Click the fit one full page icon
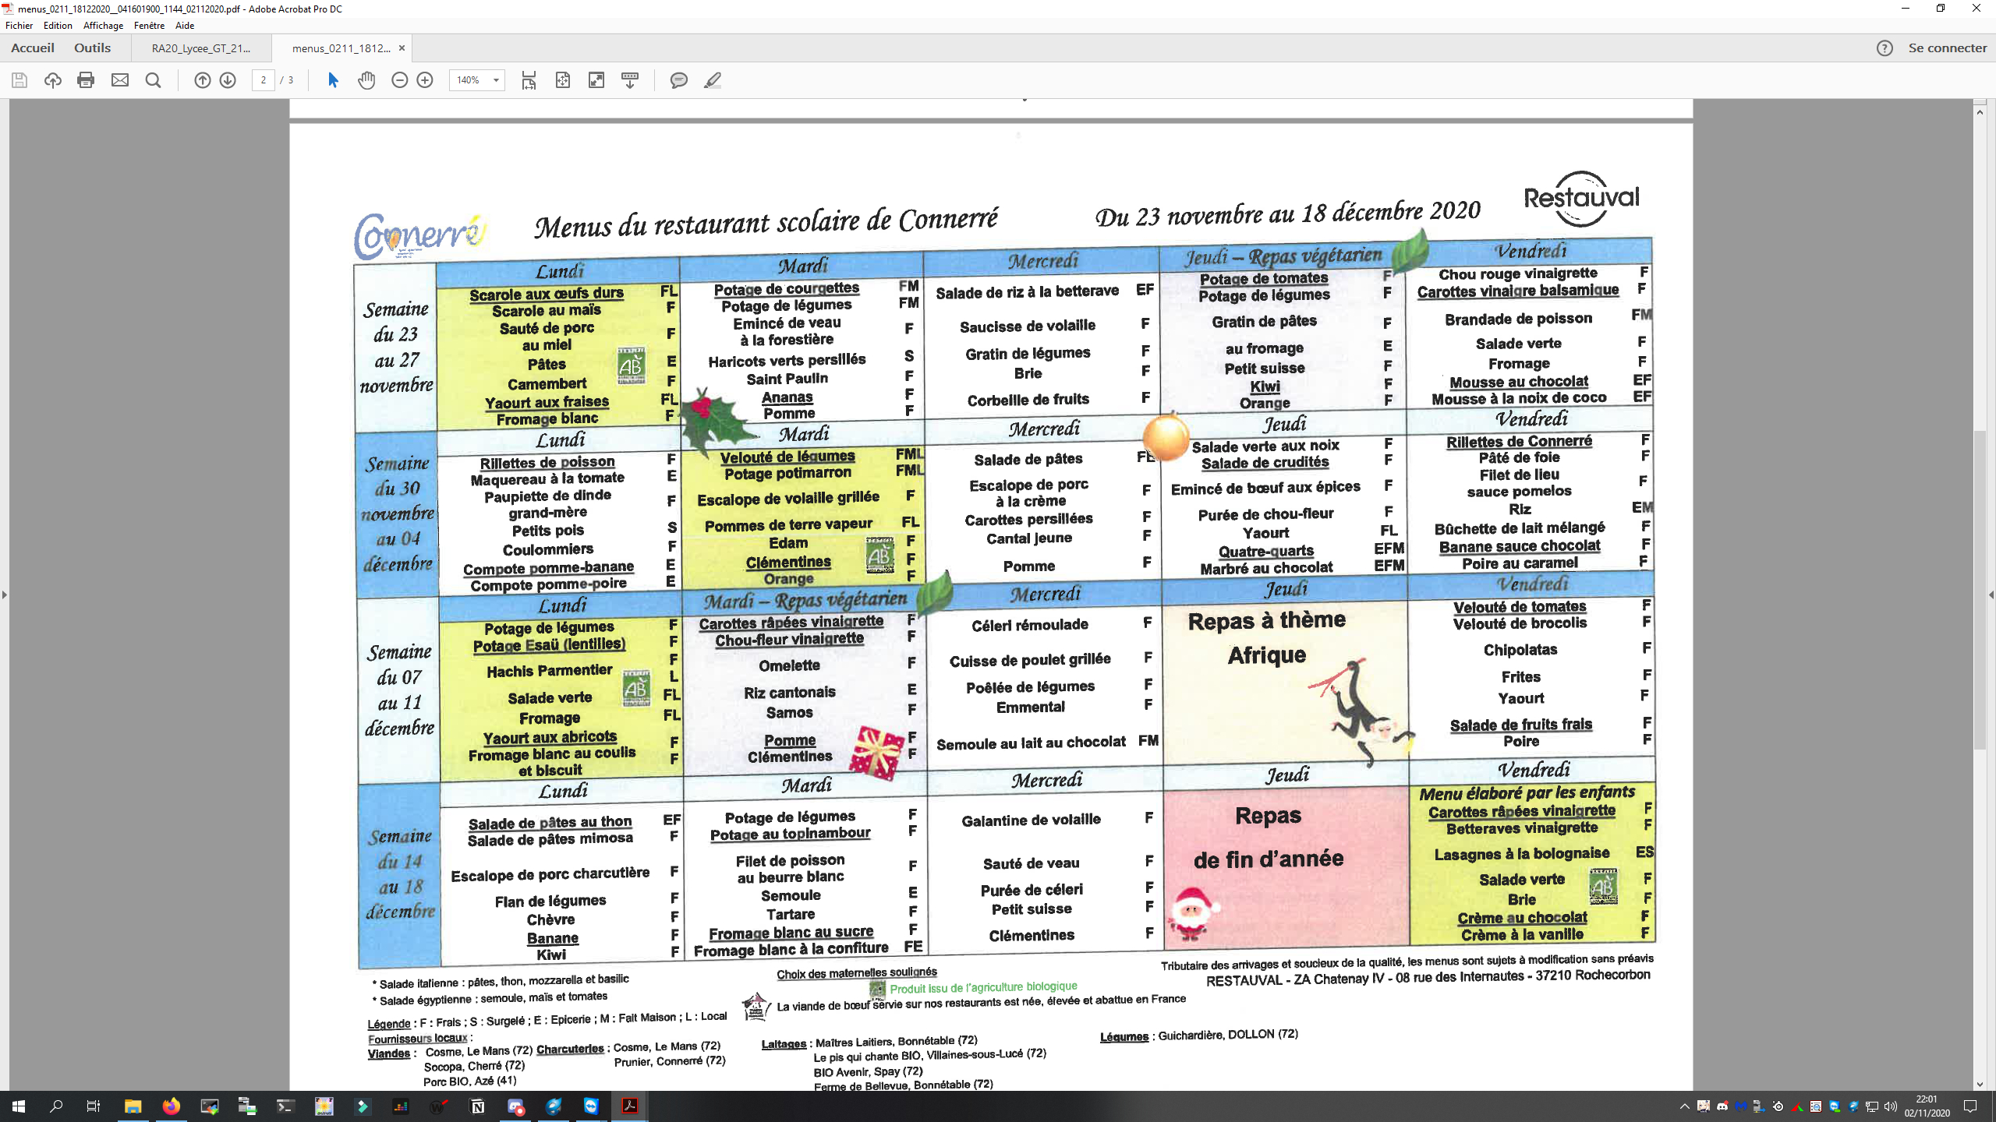Image resolution: width=1996 pixels, height=1122 pixels. click(x=563, y=80)
